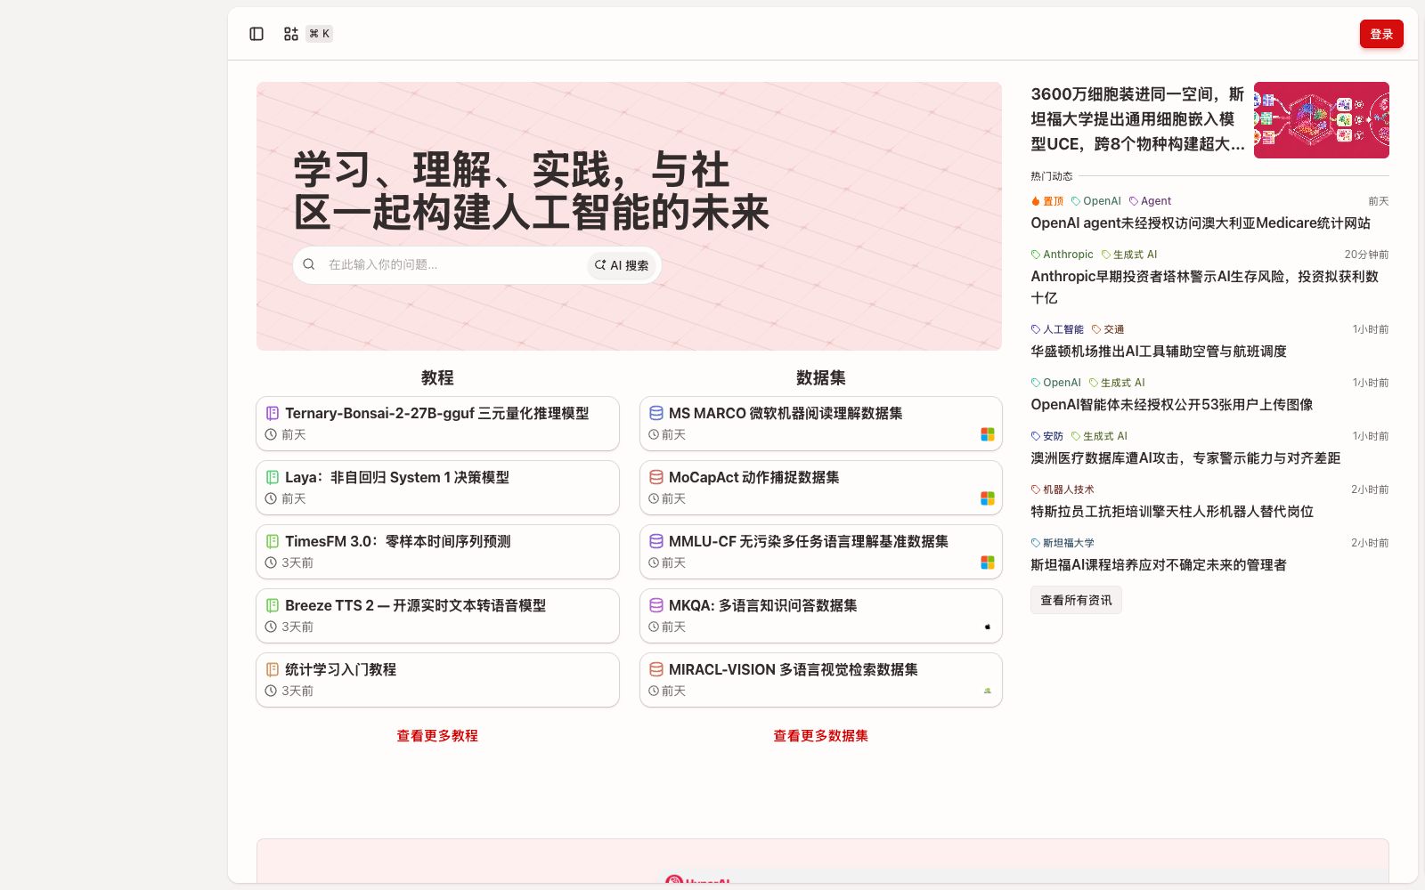Click the MoCapAct database icon
The image size is (1425, 890).
point(656,477)
